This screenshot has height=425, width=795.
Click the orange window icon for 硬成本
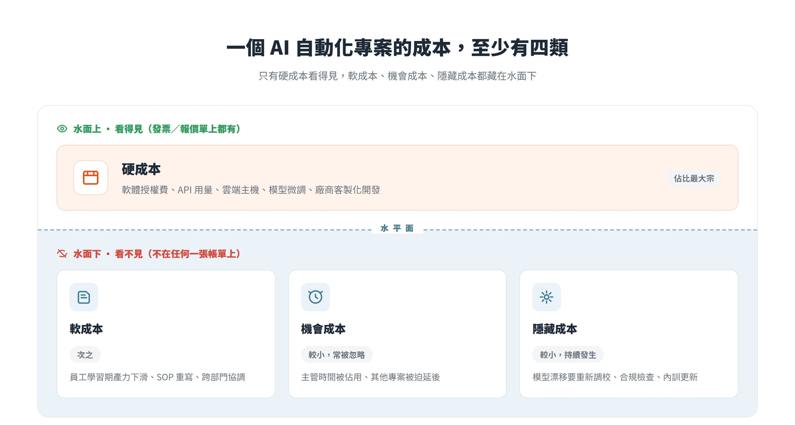click(91, 178)
